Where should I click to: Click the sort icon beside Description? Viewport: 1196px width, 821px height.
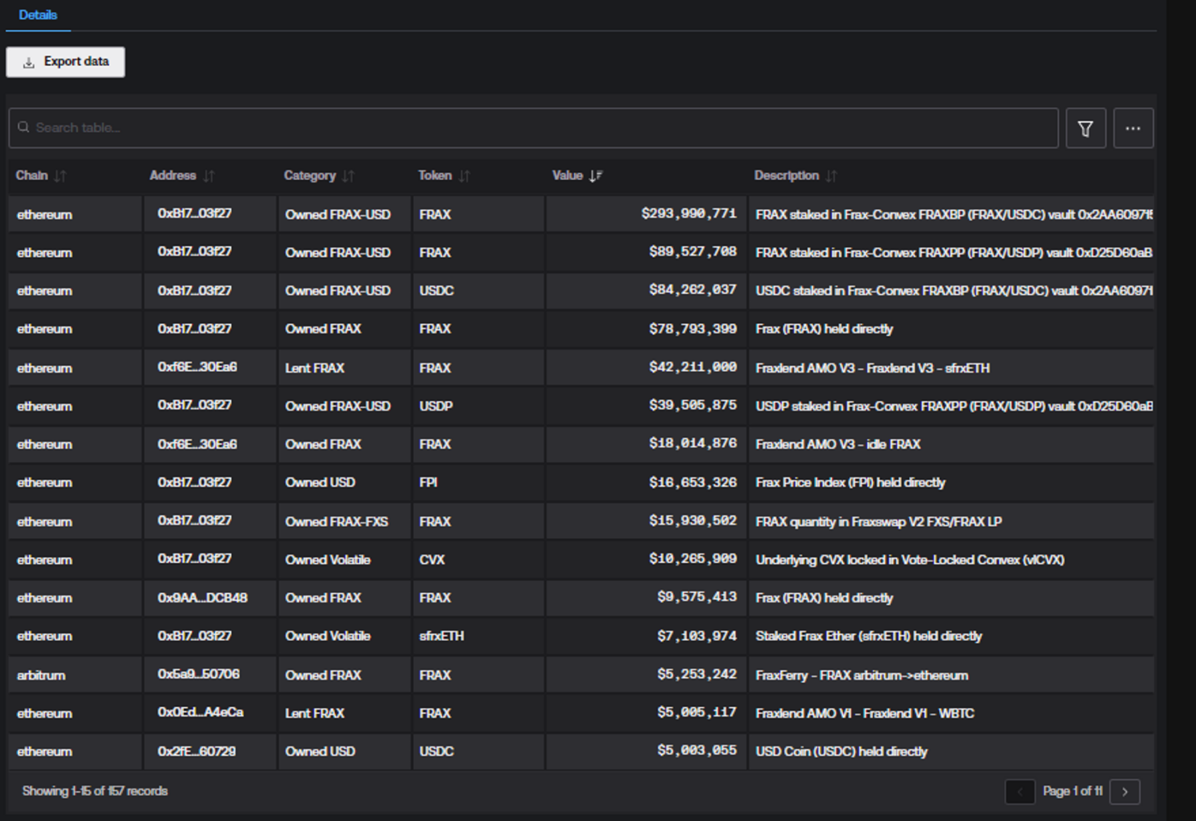pyautogui.click(x=831, y=176)
